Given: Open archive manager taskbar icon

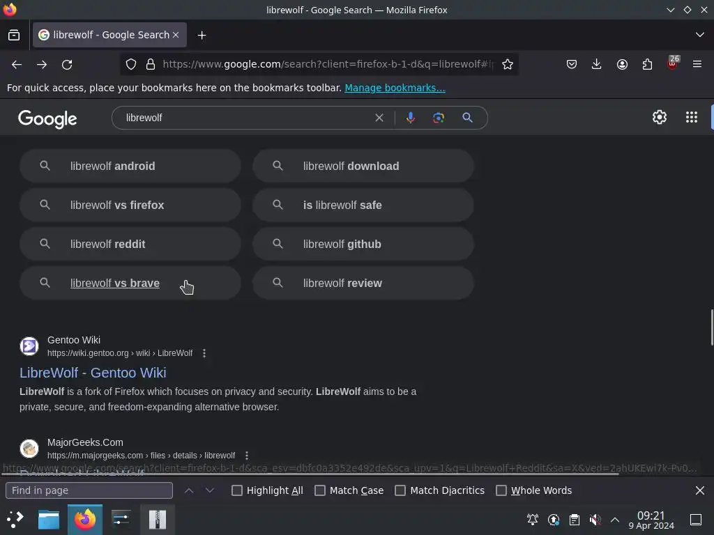Looking at the screenshot, I should point(157,520).
